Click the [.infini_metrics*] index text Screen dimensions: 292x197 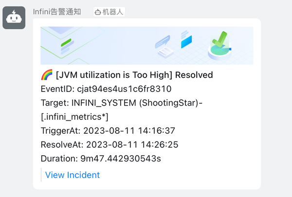74,117
